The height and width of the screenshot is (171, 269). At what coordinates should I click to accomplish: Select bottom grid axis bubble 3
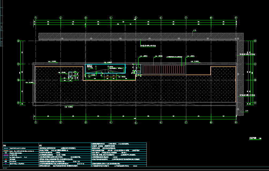[x=86, y=123]
